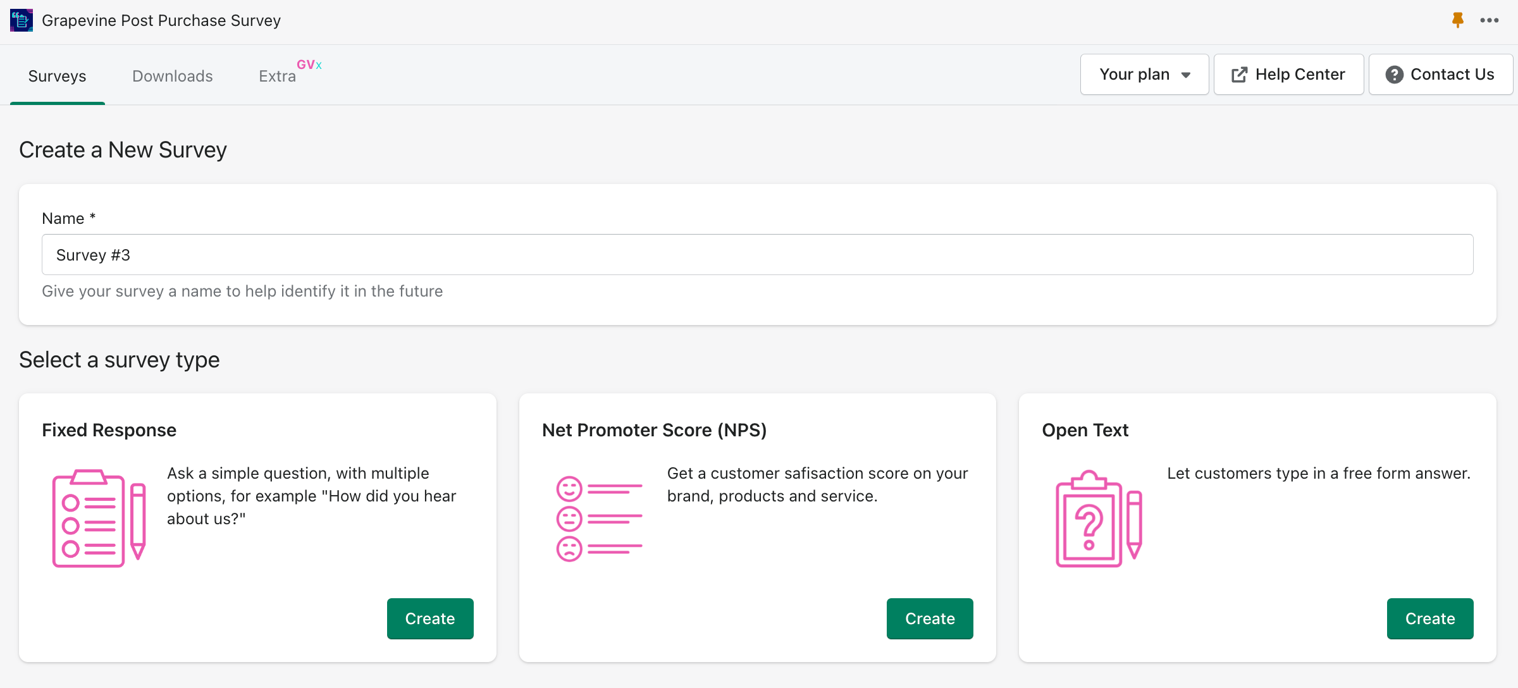This screenshot has width=1518, height=688.
Task: Click the Contact Us button label
Action: coord(1452,75)
